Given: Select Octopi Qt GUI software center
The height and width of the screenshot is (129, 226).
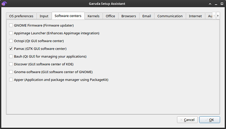Looking at the screenshot, I should pyautogui.click(x=11, y=41).
